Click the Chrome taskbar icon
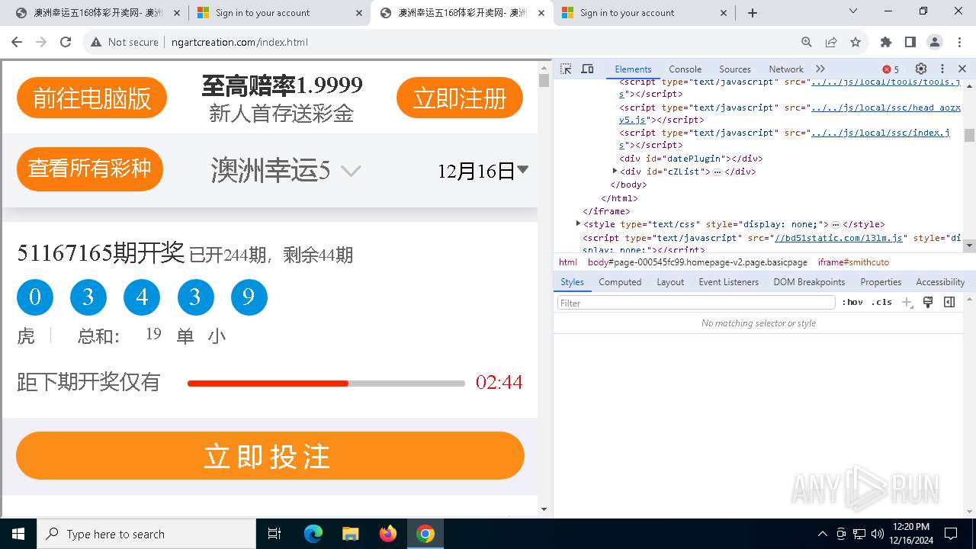Viewport: 976px width, 549px height. pos(425,534)
